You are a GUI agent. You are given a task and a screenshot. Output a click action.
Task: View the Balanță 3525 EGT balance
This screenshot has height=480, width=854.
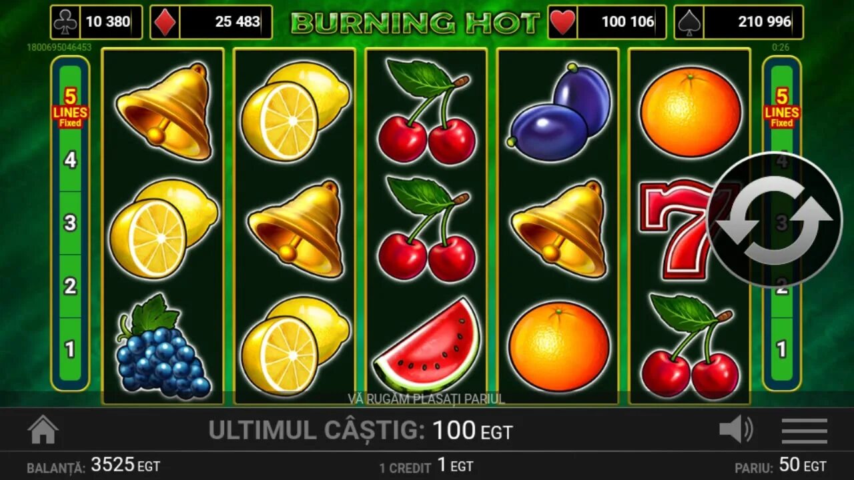click(93, 465)
